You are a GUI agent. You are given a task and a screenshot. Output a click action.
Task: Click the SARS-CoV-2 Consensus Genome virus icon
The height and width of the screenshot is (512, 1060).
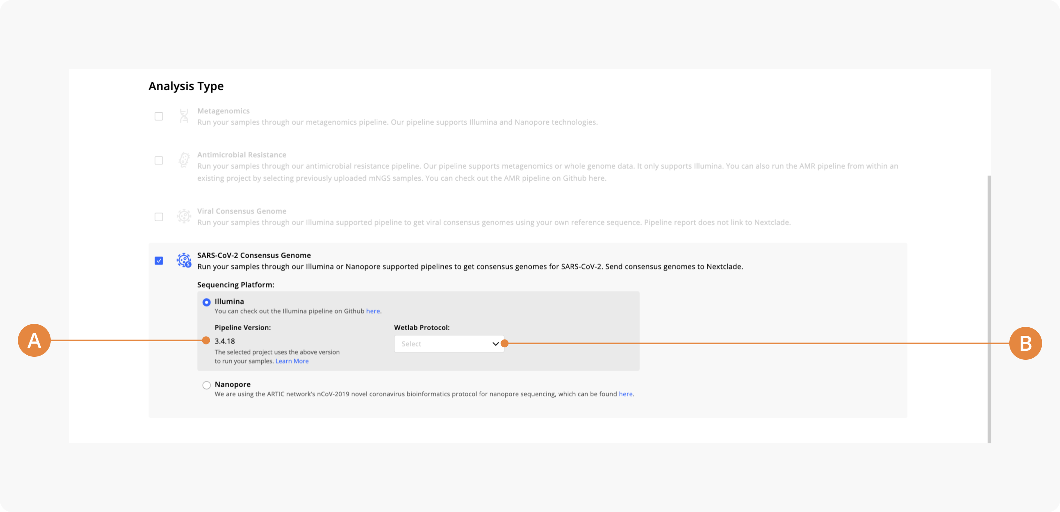(184, 260)
